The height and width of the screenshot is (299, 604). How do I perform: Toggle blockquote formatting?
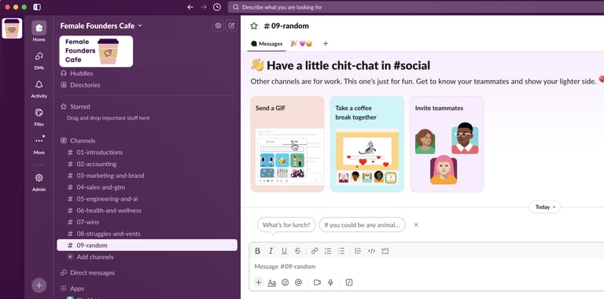(358, 251)
